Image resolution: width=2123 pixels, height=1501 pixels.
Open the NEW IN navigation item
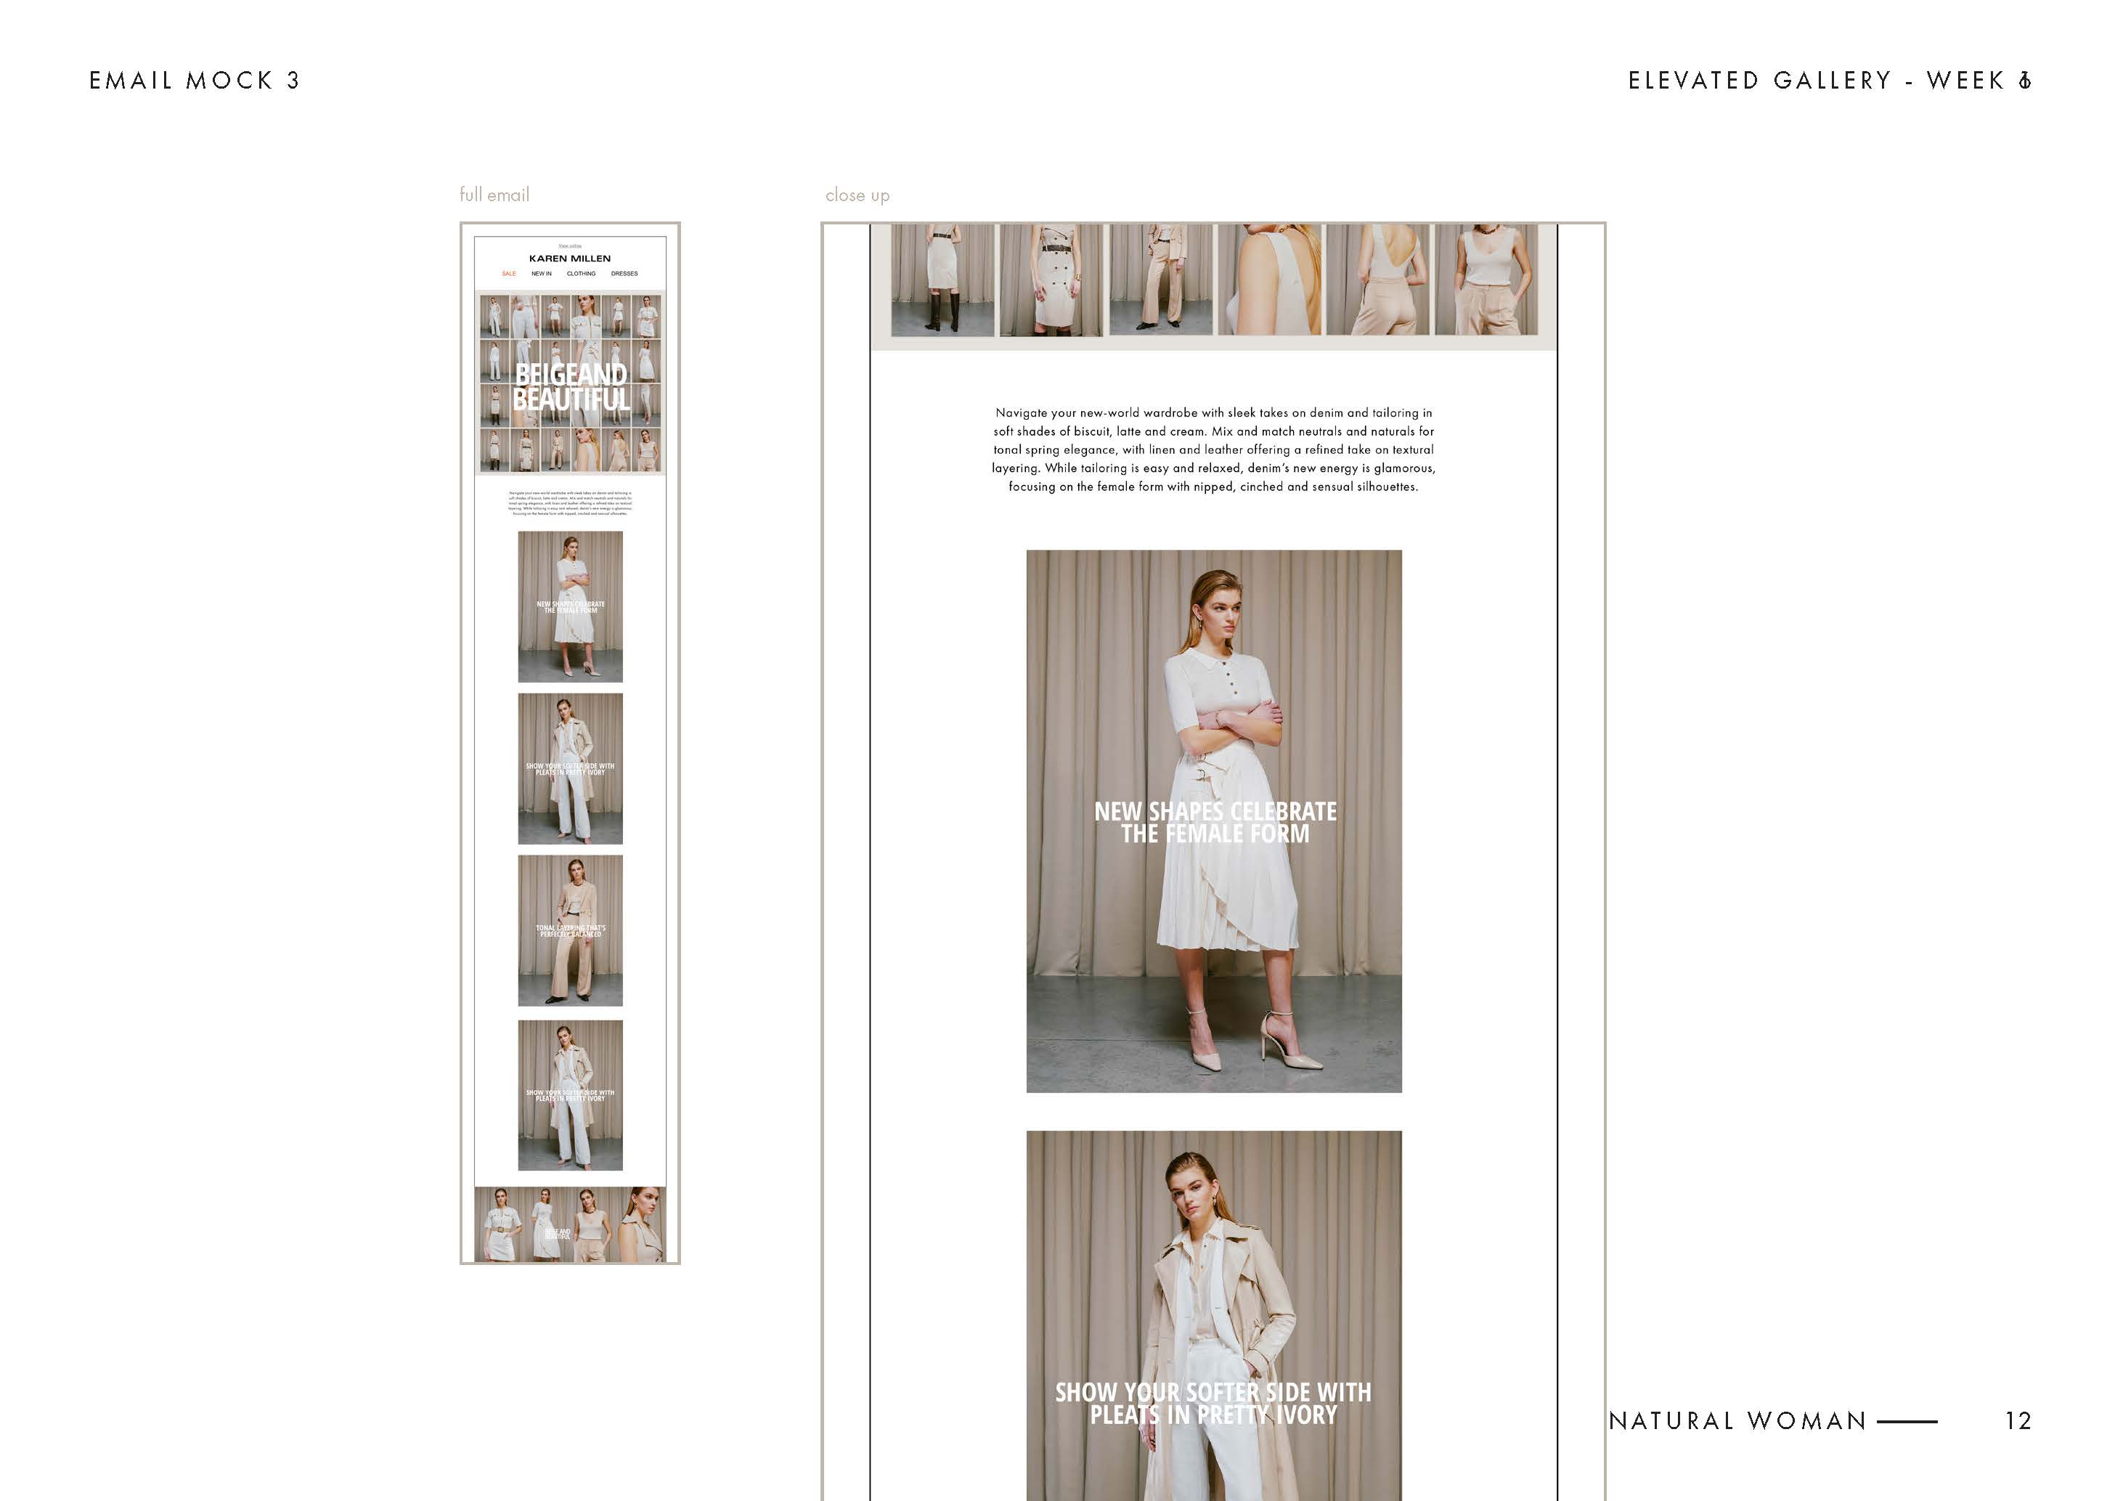coord(541,274)
